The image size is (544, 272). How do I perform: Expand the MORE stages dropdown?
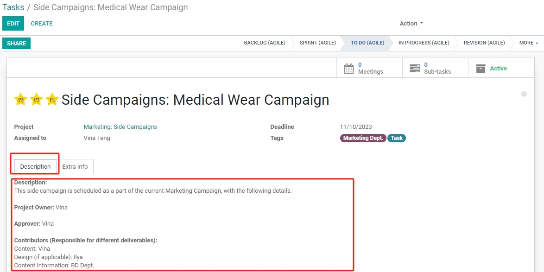[x=528, y=43]
